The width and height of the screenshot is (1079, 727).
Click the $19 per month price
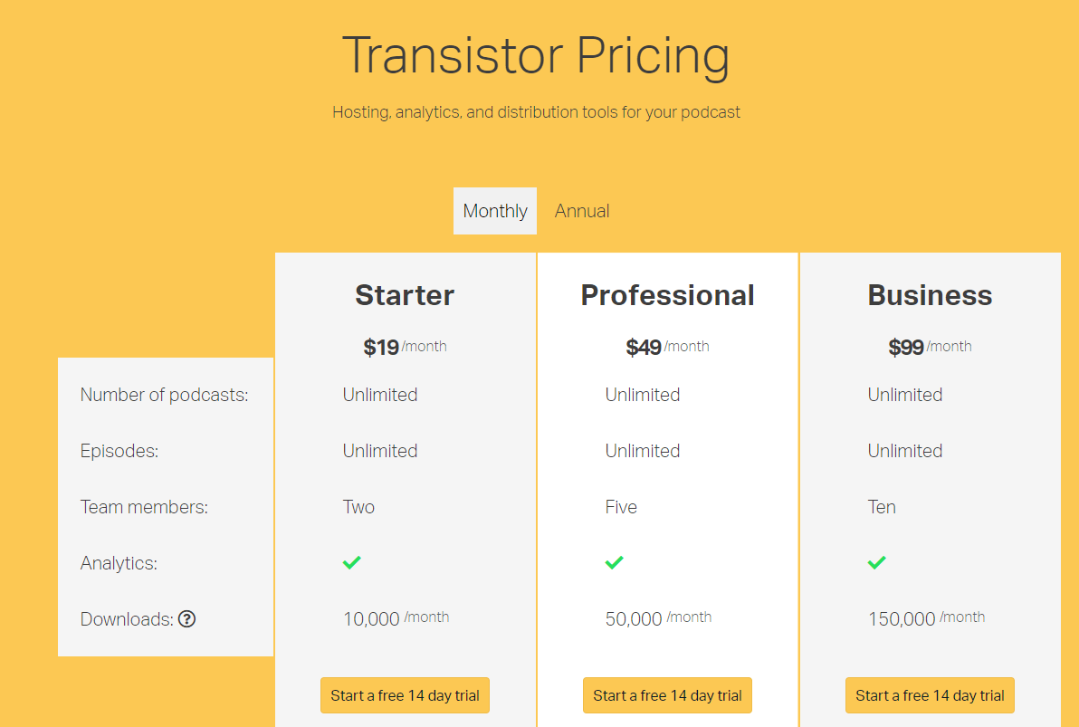pyautogui.click(x=405, y=346)
